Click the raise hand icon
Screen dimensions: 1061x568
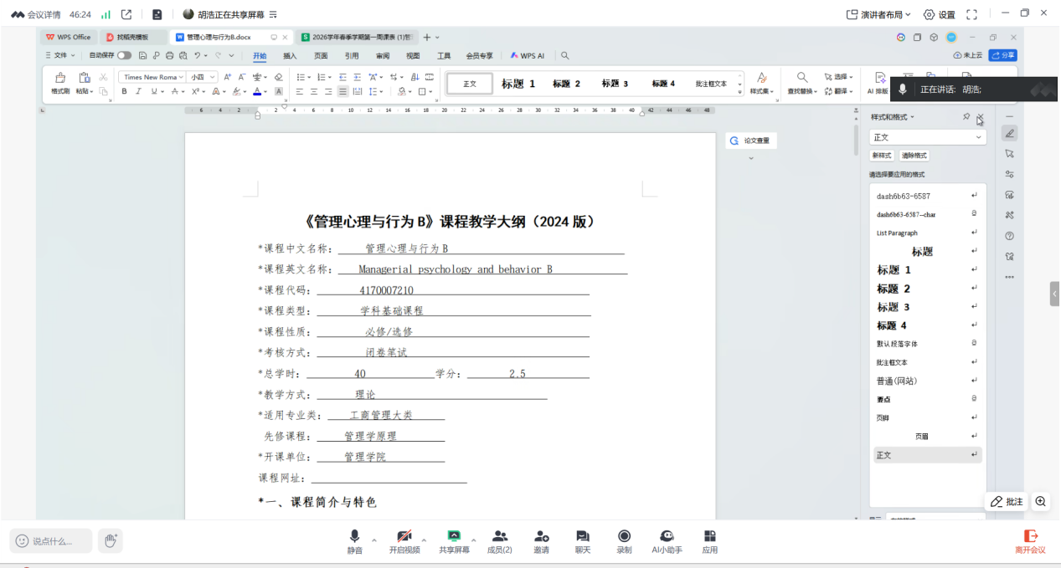click(110, 540)
